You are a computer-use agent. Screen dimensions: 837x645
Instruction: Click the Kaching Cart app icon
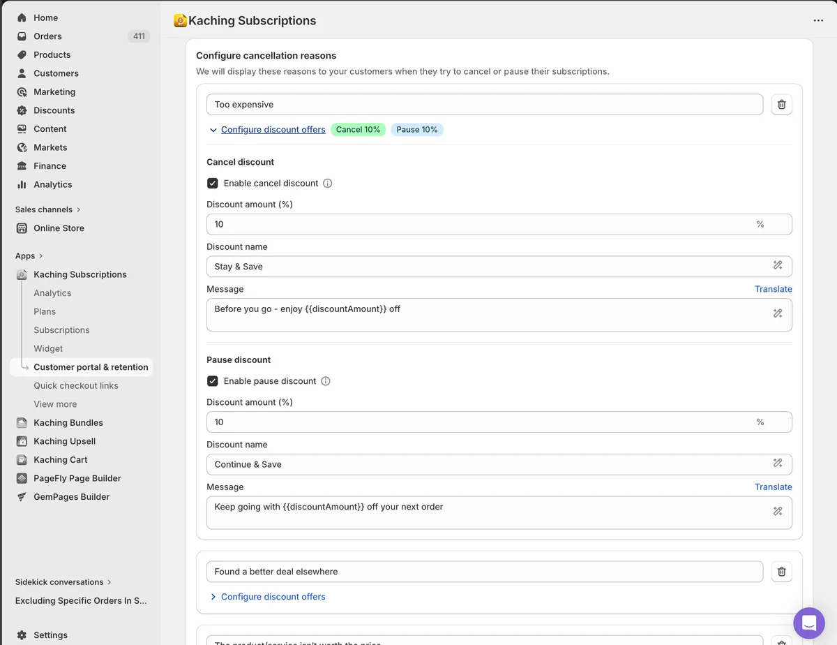click(x=22, y=459)
